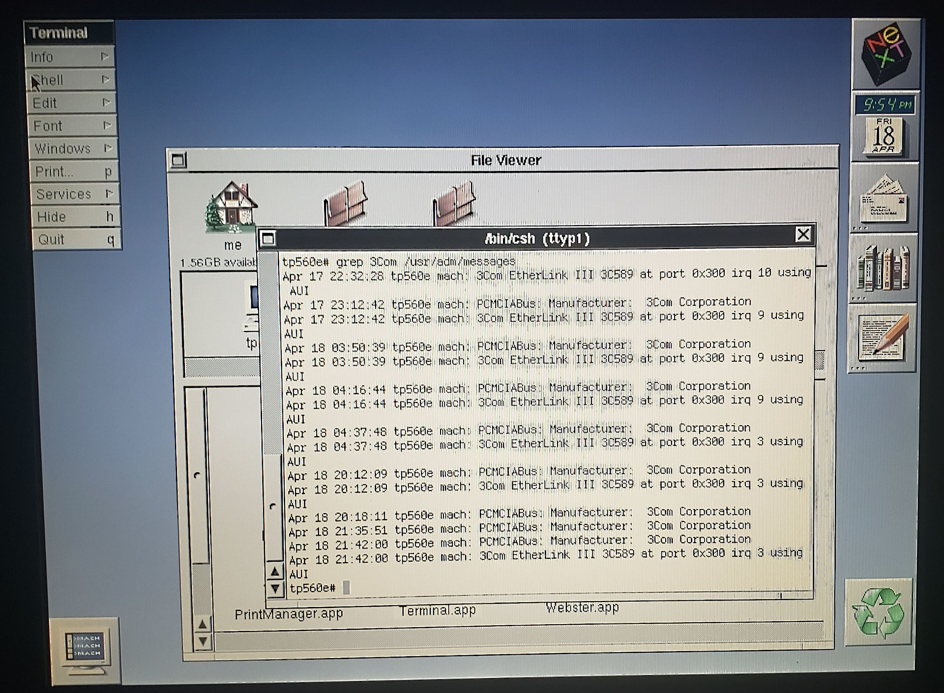The width and height of the screenshot is (944, 693).
Task: Click the tp560e# prompt at terminal bottom
Action: click(x=313, y=588)
